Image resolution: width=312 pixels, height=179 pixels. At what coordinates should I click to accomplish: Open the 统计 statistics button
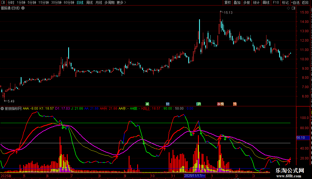[x=256, y=2]
